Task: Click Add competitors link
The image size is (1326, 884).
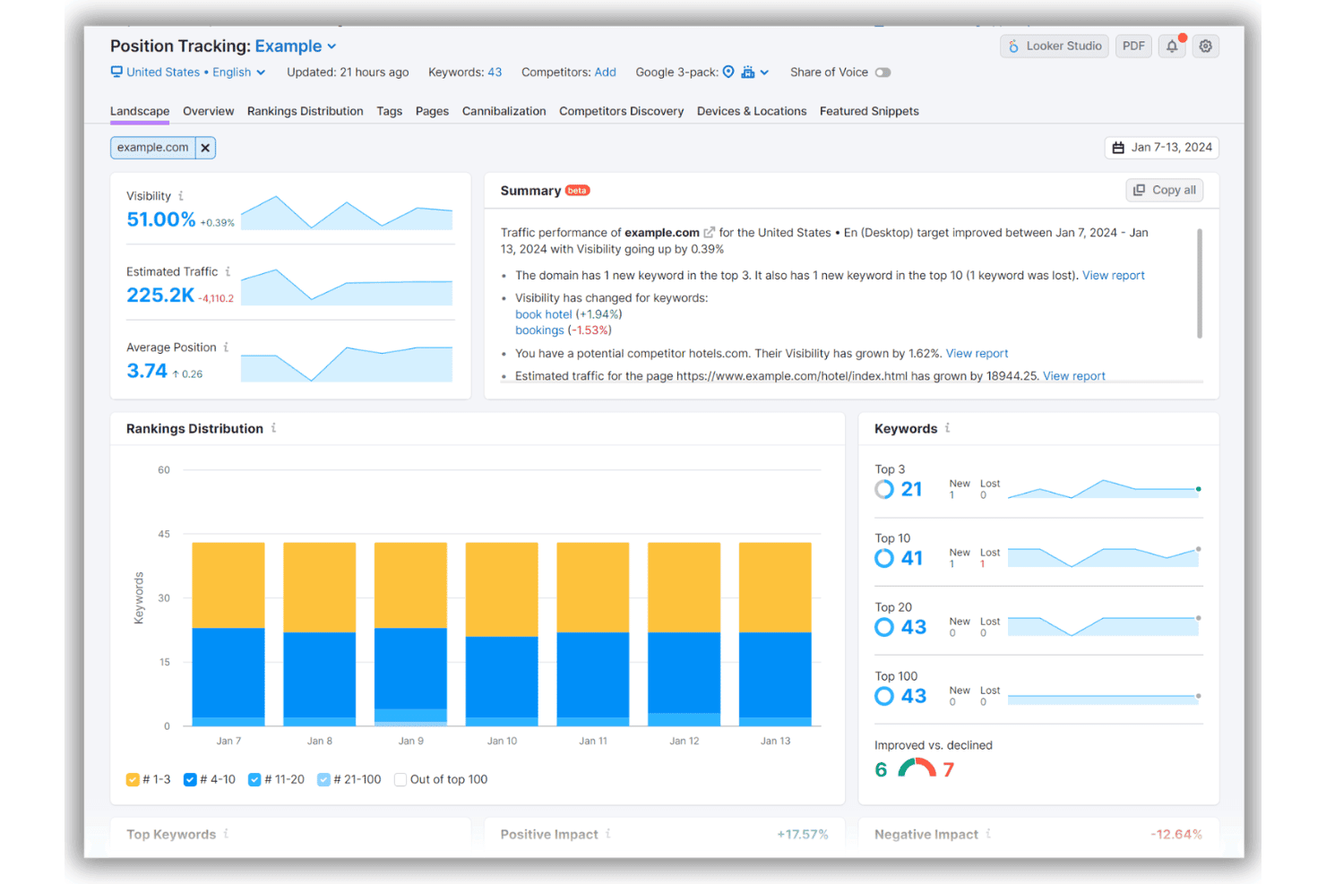Action: click(606, 72)
